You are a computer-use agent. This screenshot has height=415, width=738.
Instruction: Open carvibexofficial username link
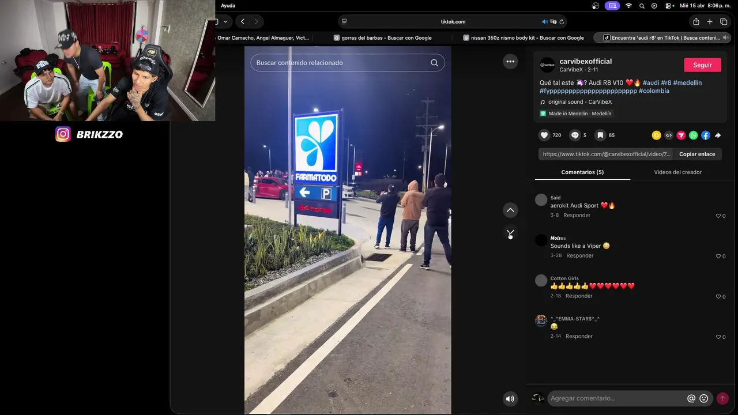coord(586,62)
